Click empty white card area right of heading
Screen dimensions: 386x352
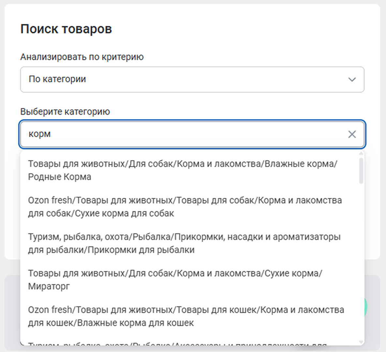(245, 29)
